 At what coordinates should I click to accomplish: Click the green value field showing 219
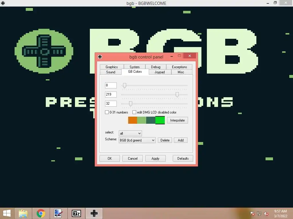coord(111,94)
